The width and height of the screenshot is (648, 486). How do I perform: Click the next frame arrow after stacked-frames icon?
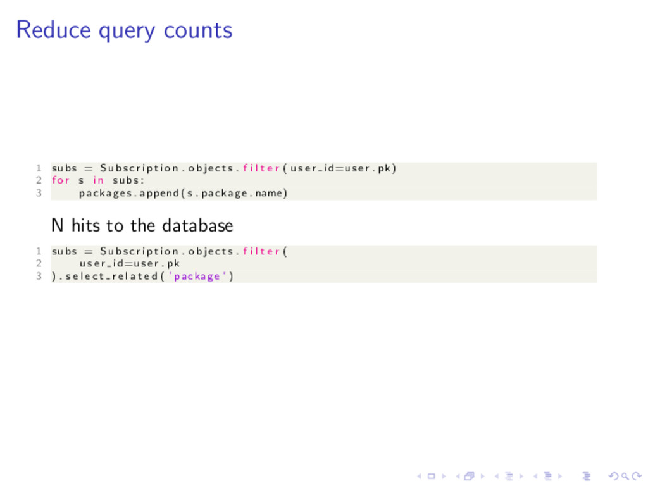pyautogui.click(x=482, y=477)
